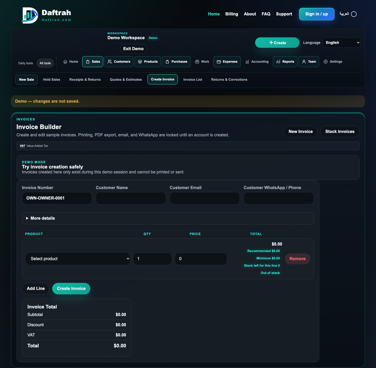Click the Customer WhatsApp / Phone field

point(279,198)
